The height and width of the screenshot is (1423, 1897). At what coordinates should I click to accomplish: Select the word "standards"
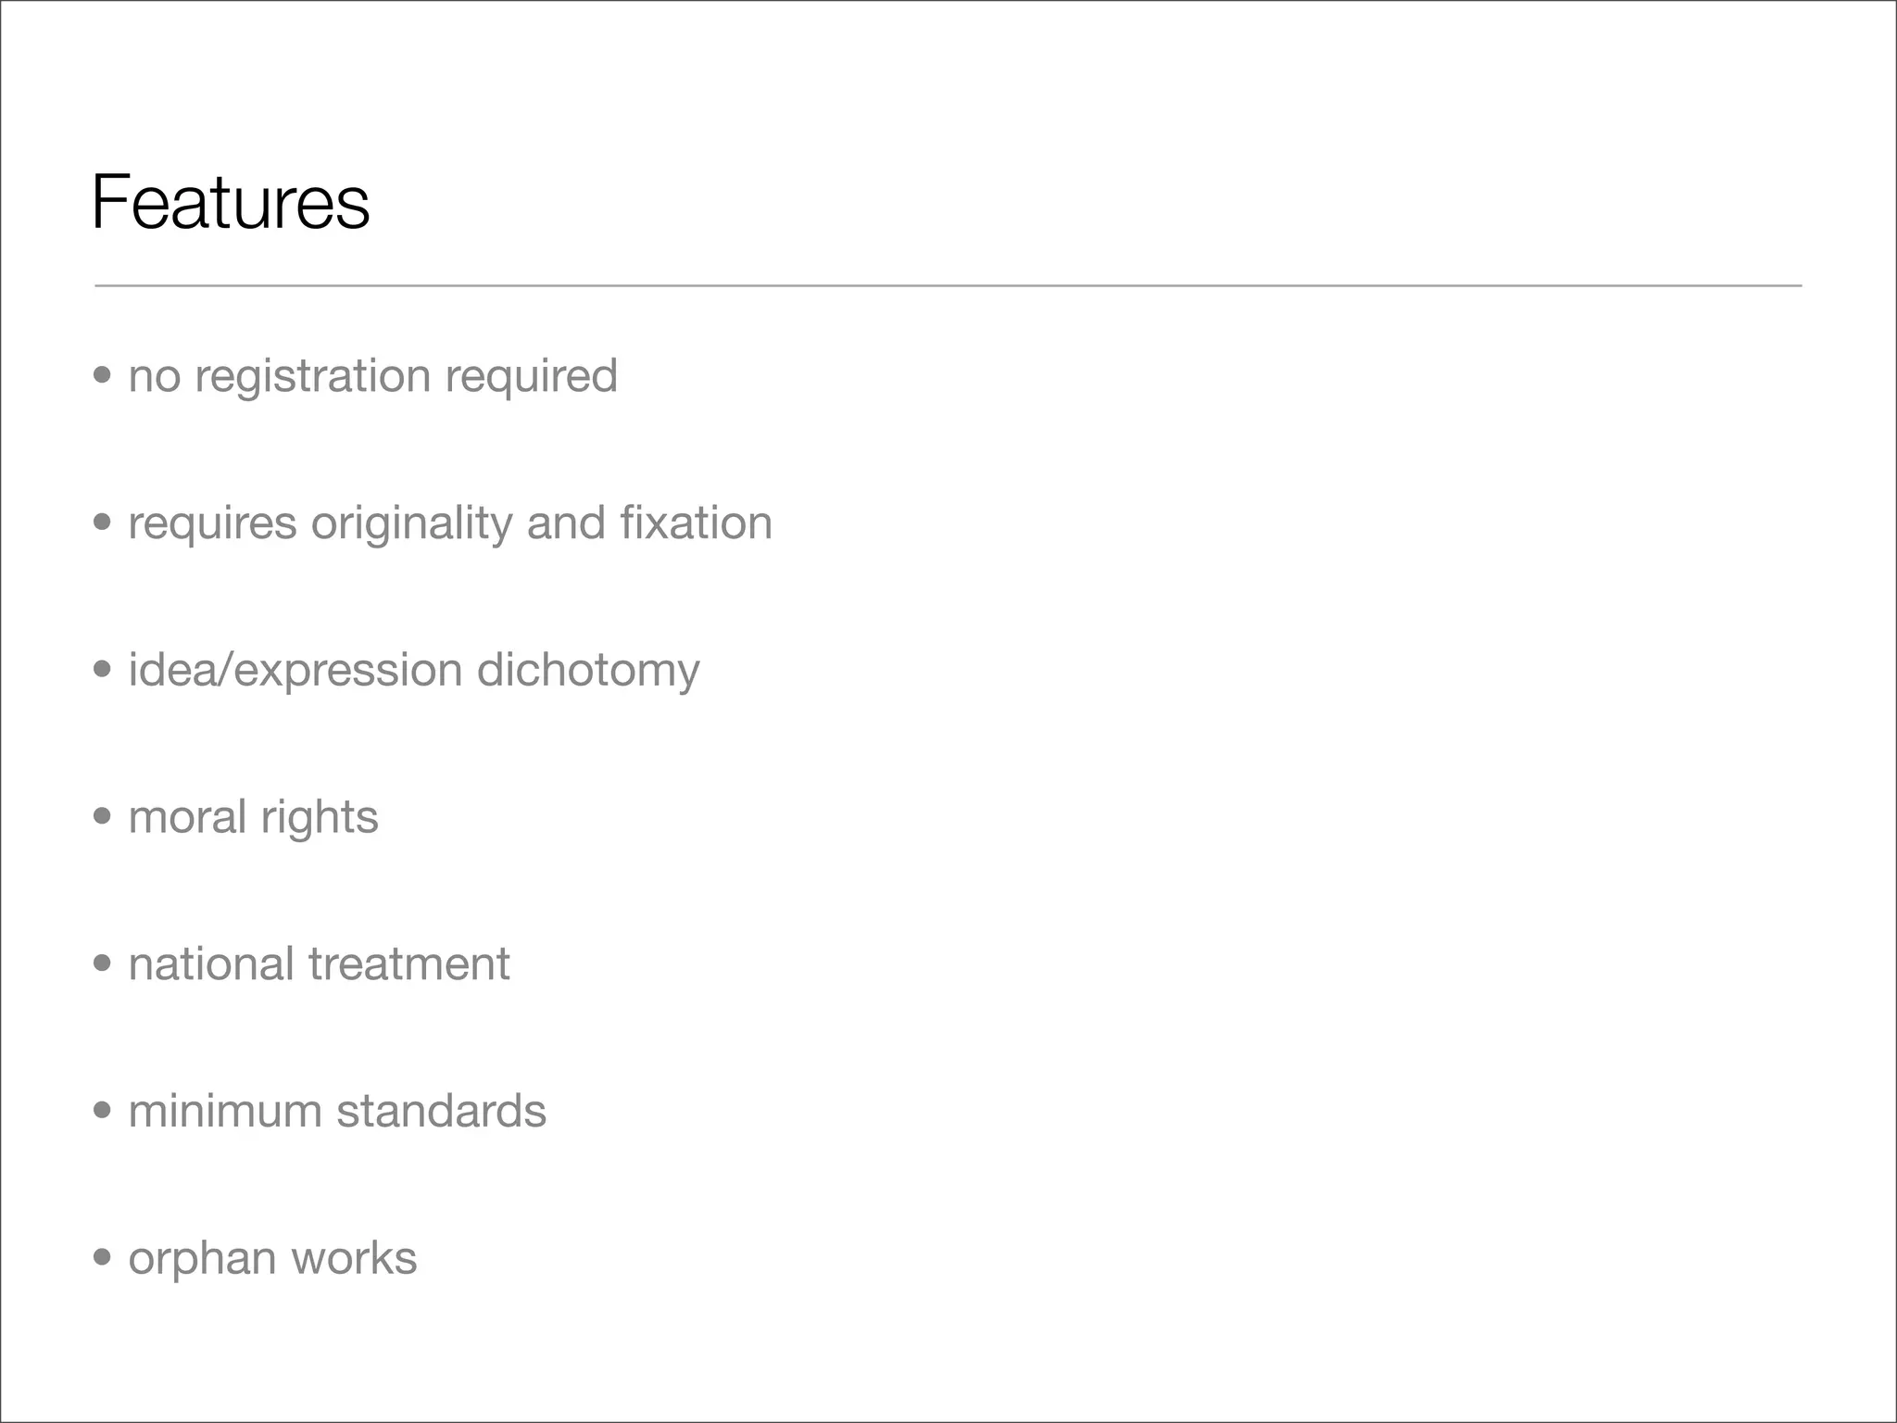point(441,1112)
